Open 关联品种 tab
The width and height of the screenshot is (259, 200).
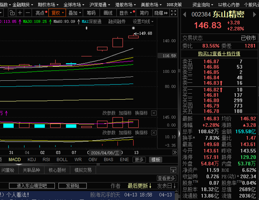point(31,170)
